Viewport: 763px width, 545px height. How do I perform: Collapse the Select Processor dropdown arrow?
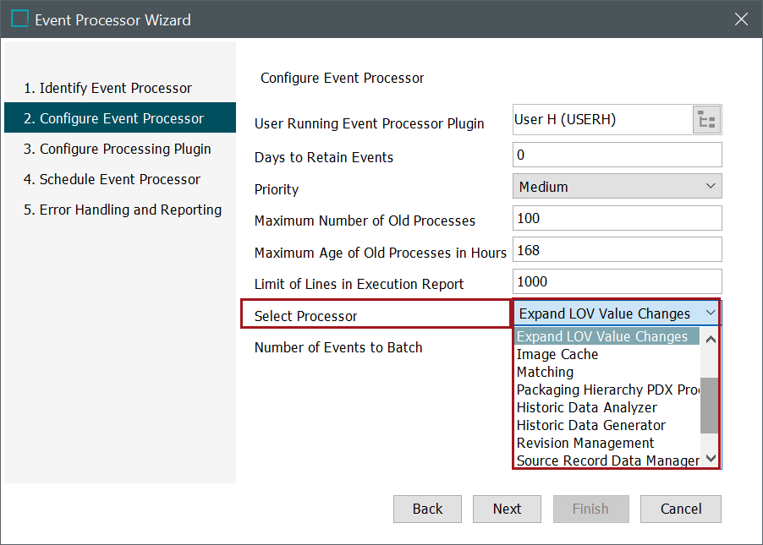pyautogui.click(x=710, y=313)
